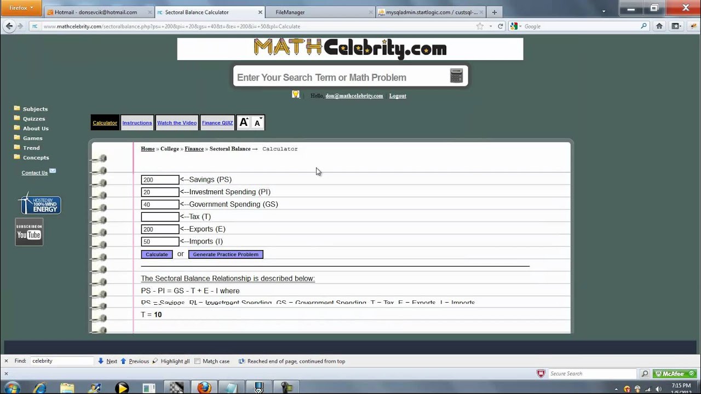Screen dimensions: 701x394
Task: Go to the Firefox home page
Action: pos(659,26)
